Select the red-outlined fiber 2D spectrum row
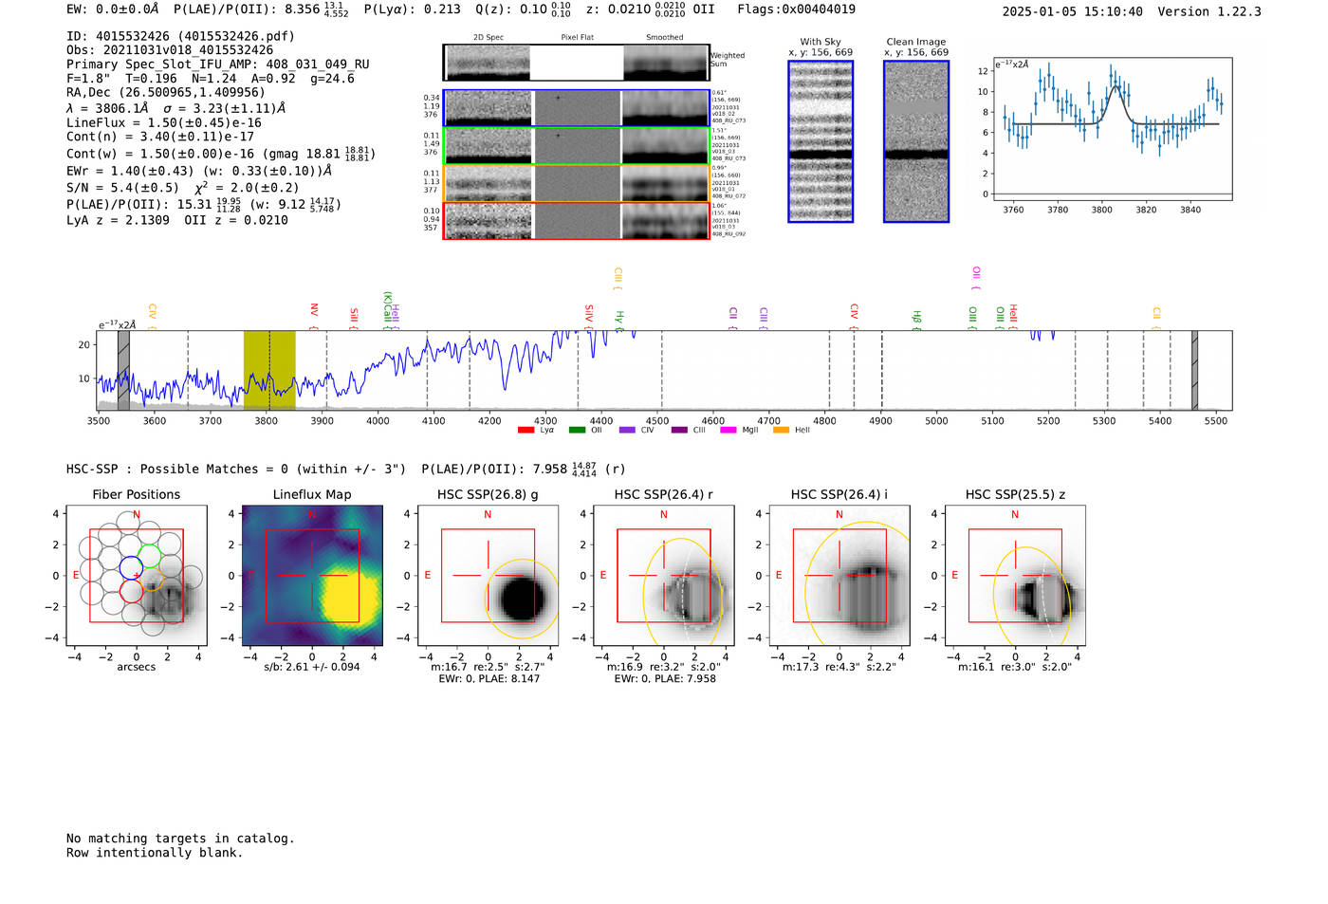This screenshot has height=904, width=1328. click(577, 221)
